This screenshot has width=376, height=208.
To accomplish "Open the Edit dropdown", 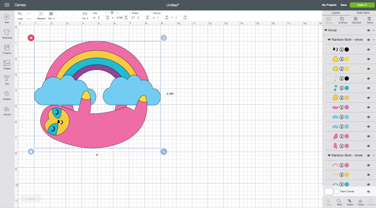I will pos(51,16).
